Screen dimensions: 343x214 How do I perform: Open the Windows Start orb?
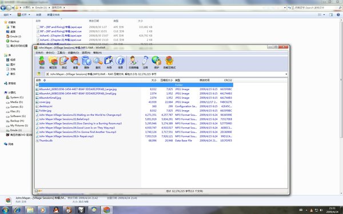[x=5, y=210]
